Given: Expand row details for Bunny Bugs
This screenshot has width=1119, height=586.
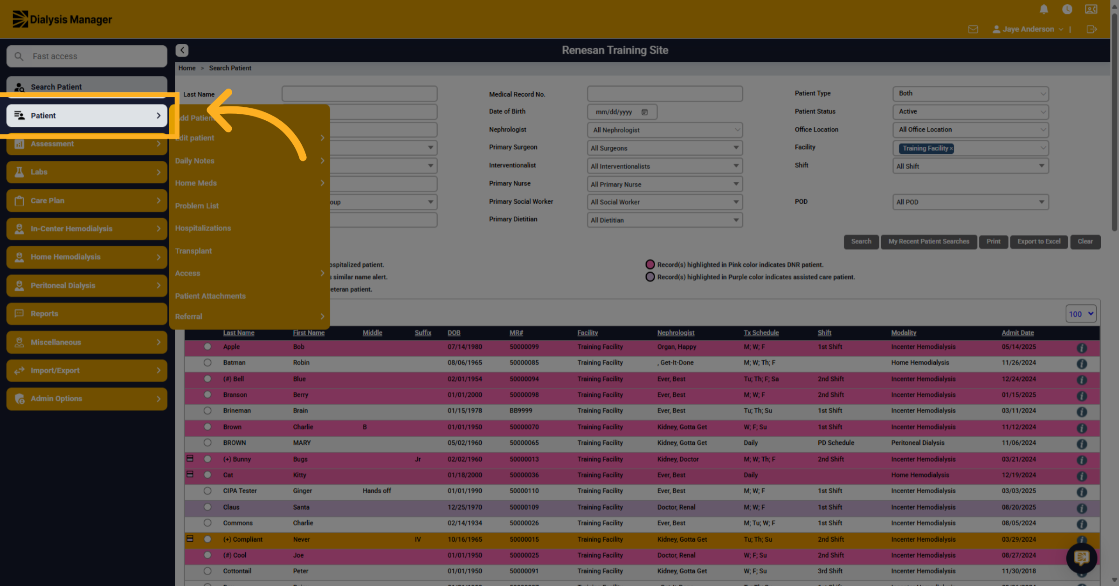Looking at the screenshot, I should (x=190, y=458).
